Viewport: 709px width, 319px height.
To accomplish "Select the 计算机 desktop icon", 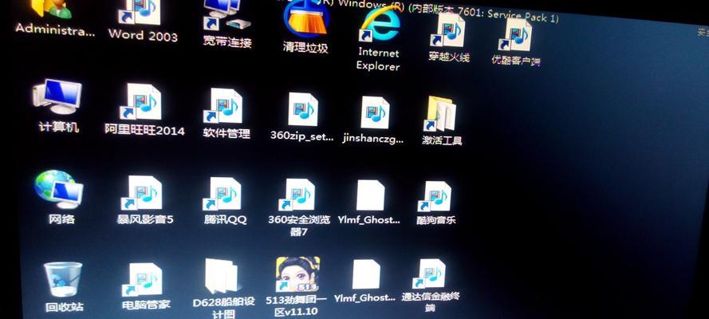I will (x=57, y=97).
